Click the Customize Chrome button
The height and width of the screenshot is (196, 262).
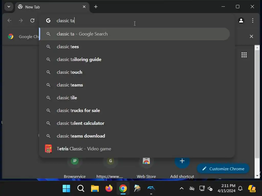223,169
